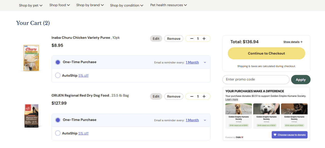Select the white dog Humane Society card
The image size is (325, 148).
pos(266,116)
